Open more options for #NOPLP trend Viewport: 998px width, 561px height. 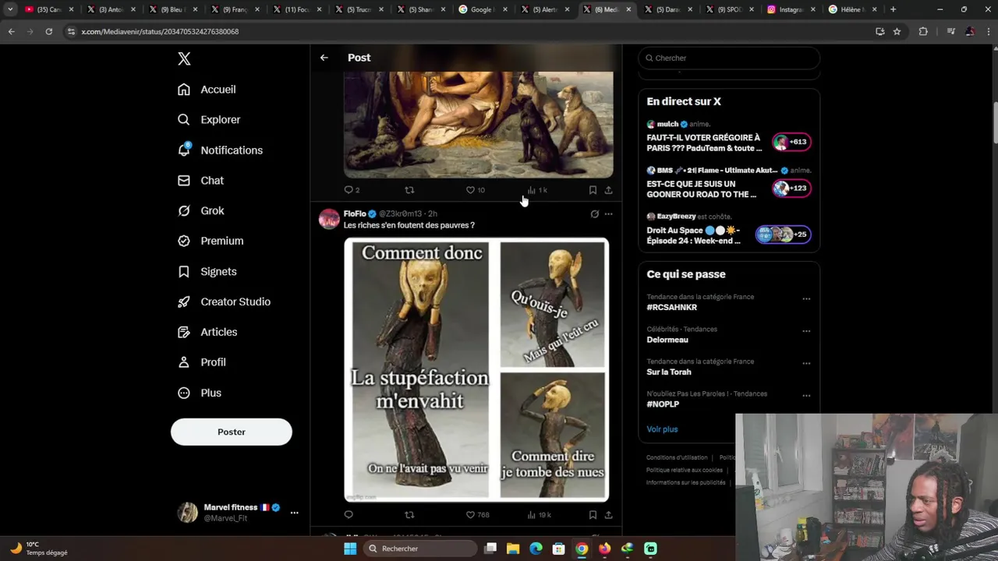pos(806,396)
